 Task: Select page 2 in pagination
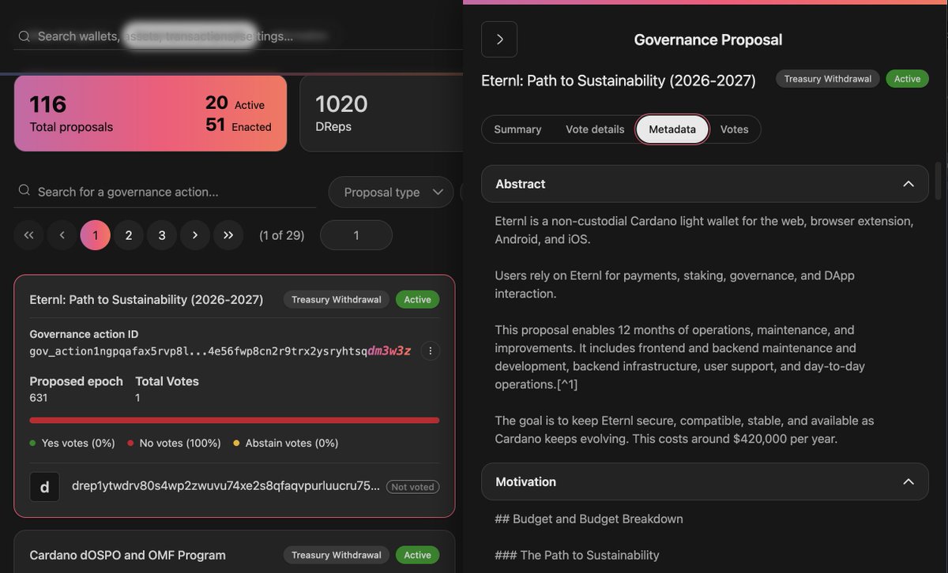(x=129, y=235)
